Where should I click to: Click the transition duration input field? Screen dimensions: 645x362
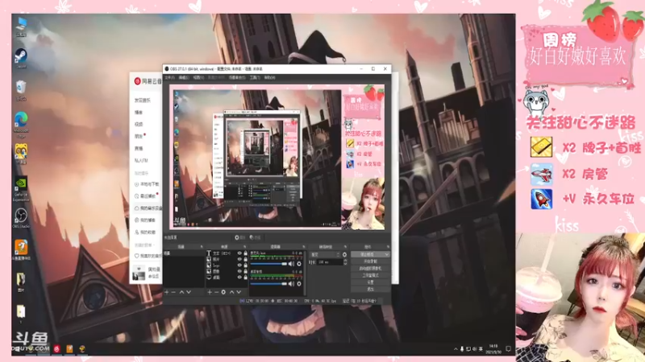(x=330, y=262)
